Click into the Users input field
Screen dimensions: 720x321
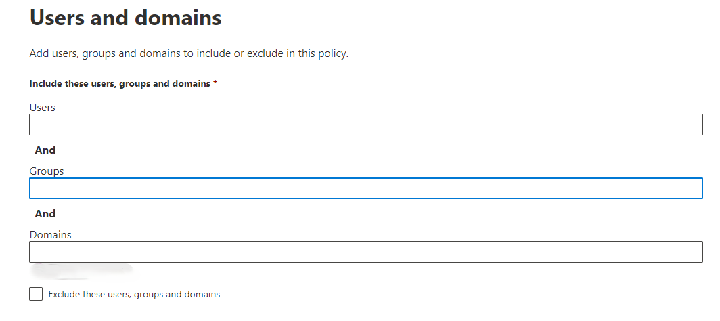(x=366, y=125)
